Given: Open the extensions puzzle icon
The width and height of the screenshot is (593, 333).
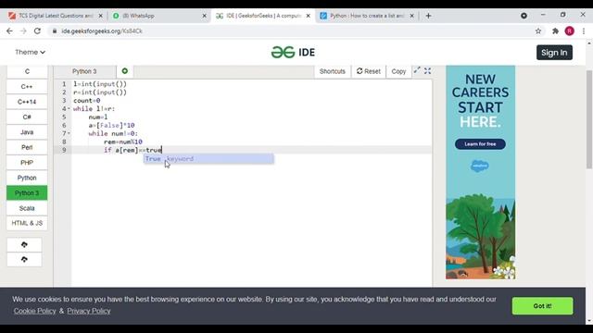Looking at the screenshot, I should click(555, 31).
